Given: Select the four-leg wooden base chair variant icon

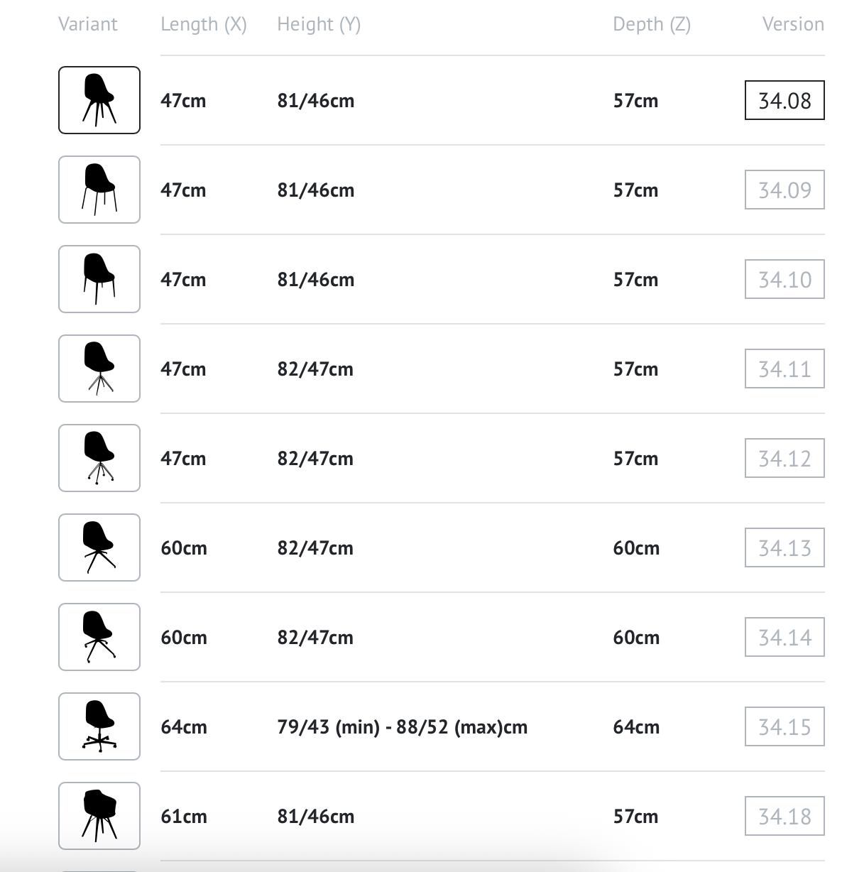Looking at the screenshot, I should [x=99, y=100].
